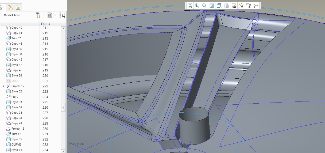Select Copy 44 in the model tree

coord(17,123)
